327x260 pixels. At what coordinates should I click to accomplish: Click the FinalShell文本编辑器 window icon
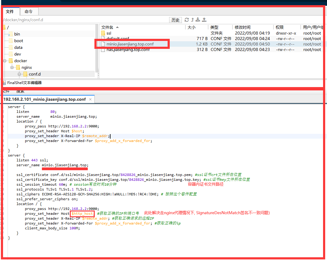point(4,83)
